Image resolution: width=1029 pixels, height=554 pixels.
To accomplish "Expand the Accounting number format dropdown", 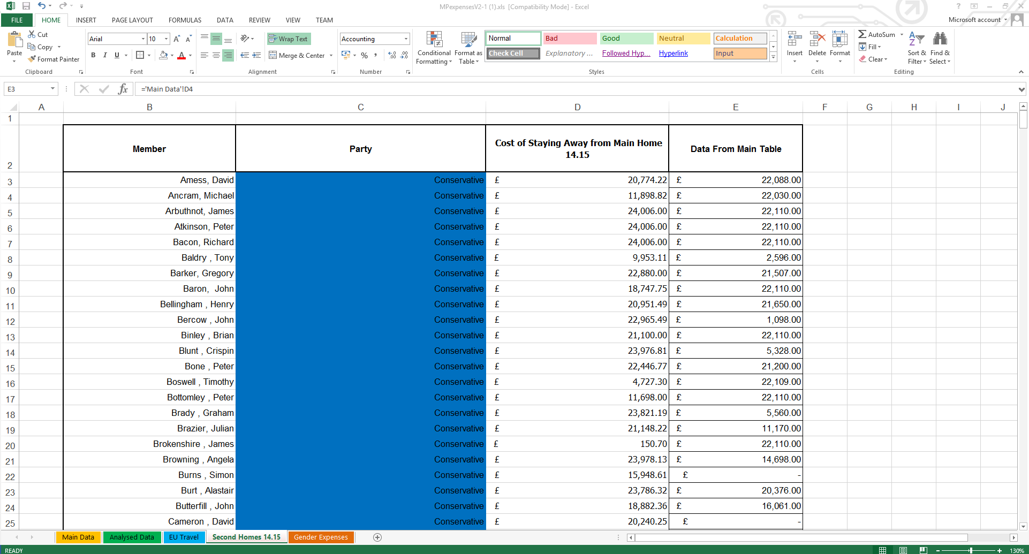I will coord(406,39).
